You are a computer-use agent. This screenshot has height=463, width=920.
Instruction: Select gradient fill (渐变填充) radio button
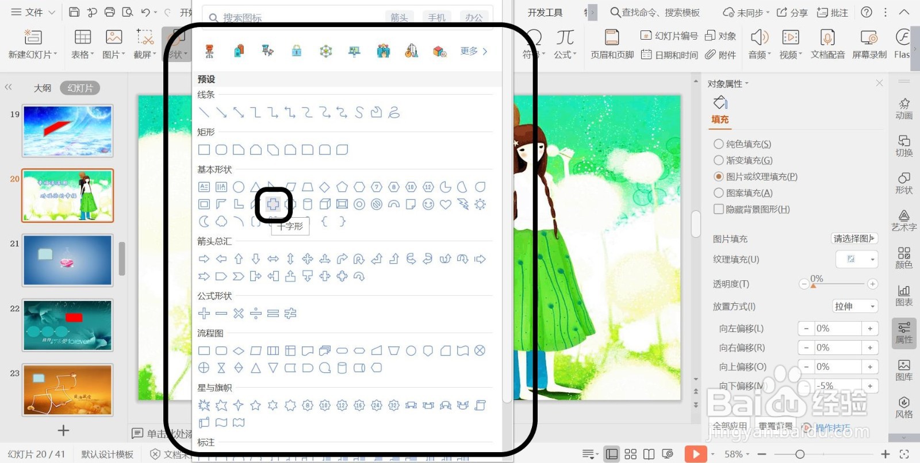pyautogui.click(x=719, y=160)
